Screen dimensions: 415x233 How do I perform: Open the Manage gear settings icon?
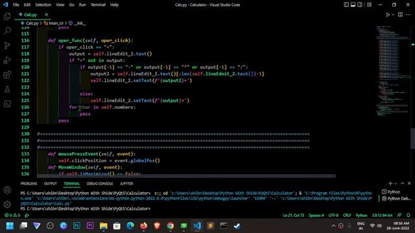[x=7, y=205]
